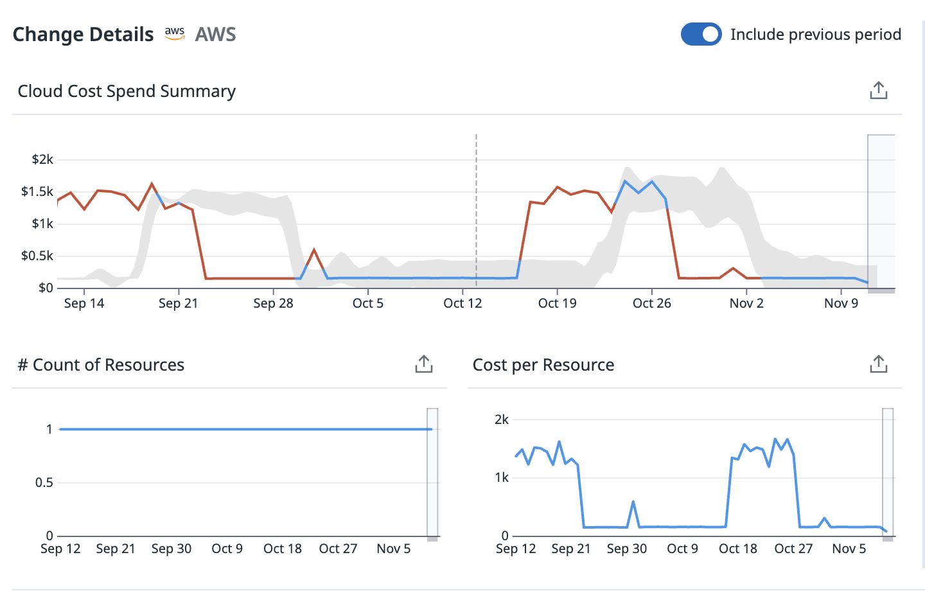925x591 pixels.
Task: Export the Cost per Resource chart
Action: point(878,364)
